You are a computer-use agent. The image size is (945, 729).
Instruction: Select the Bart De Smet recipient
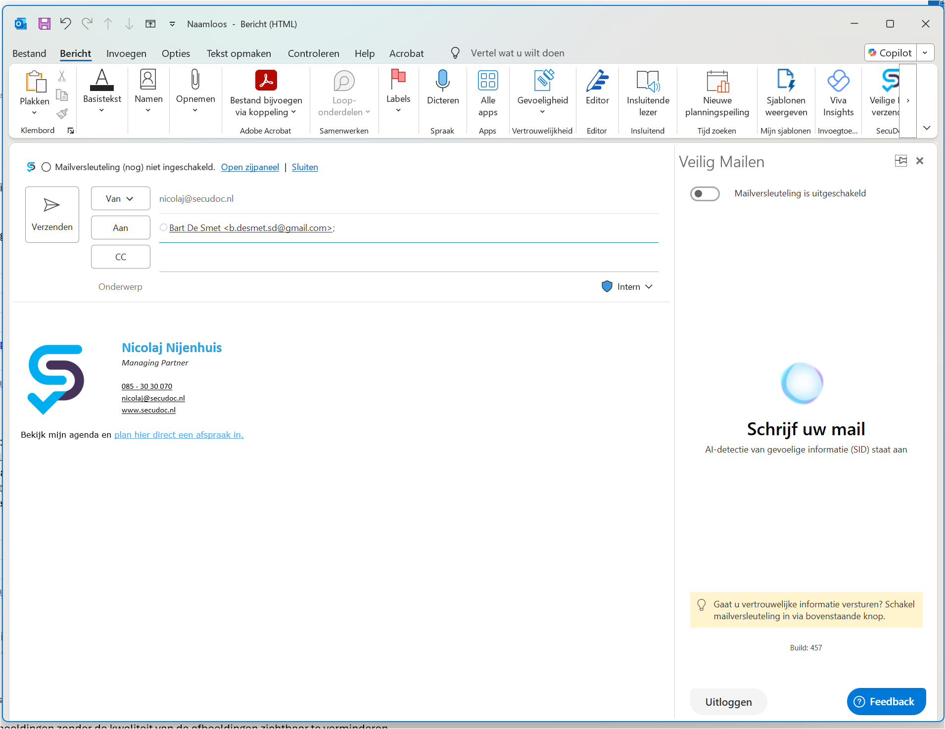[x=251, y=228]
